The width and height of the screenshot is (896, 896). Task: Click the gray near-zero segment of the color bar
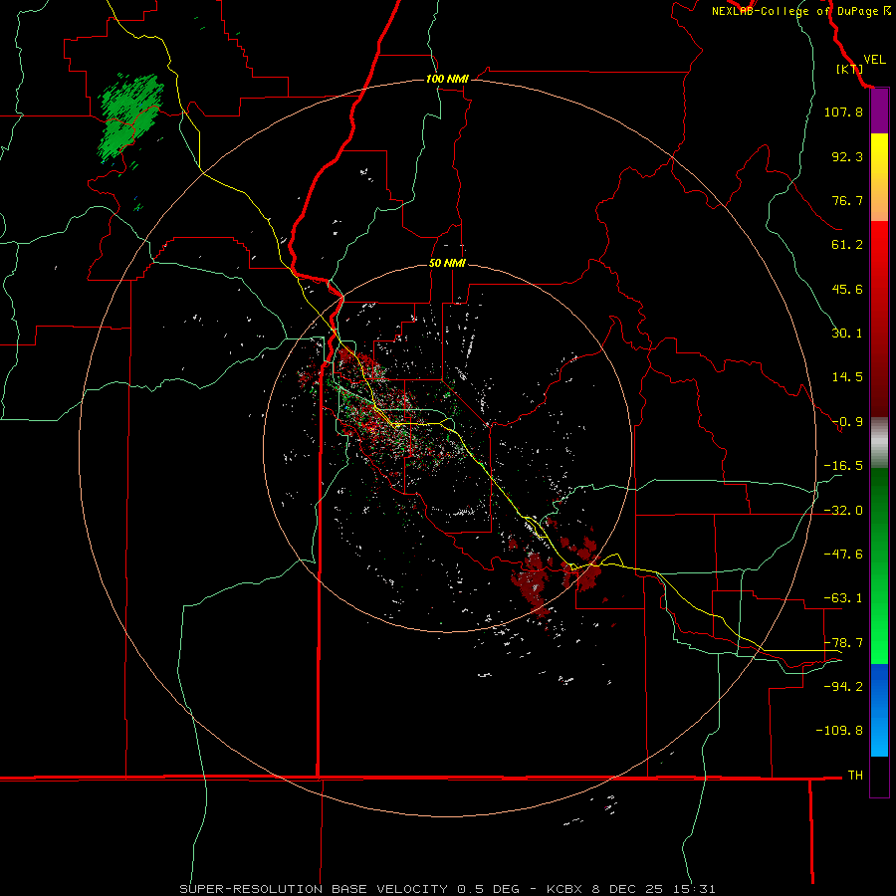point(879,443)
